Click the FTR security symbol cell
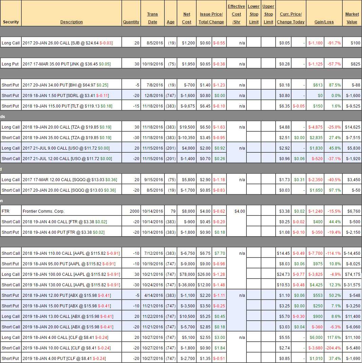The image size is (362, 363). [5, 211]
